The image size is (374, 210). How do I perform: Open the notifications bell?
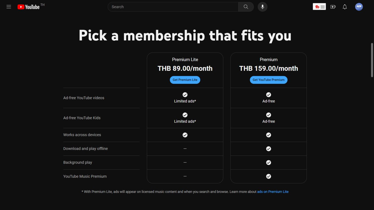(345, 7)
